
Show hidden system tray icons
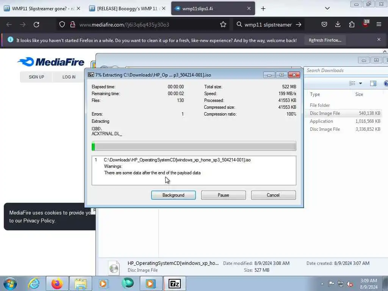pyautogui.click(x=322, y=284)
